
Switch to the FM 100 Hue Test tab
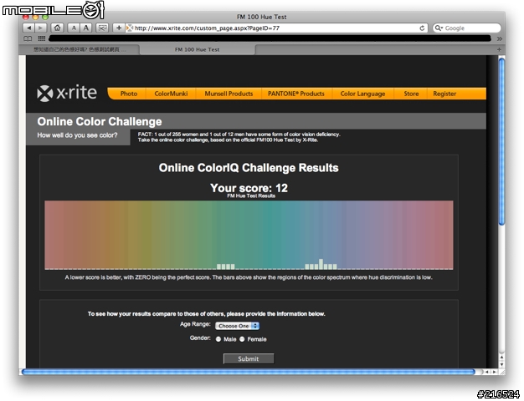click(x=198, y=50)
